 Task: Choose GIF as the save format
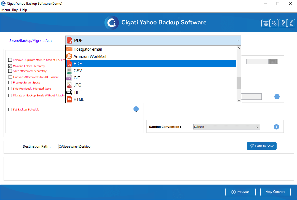pos(151,78)
